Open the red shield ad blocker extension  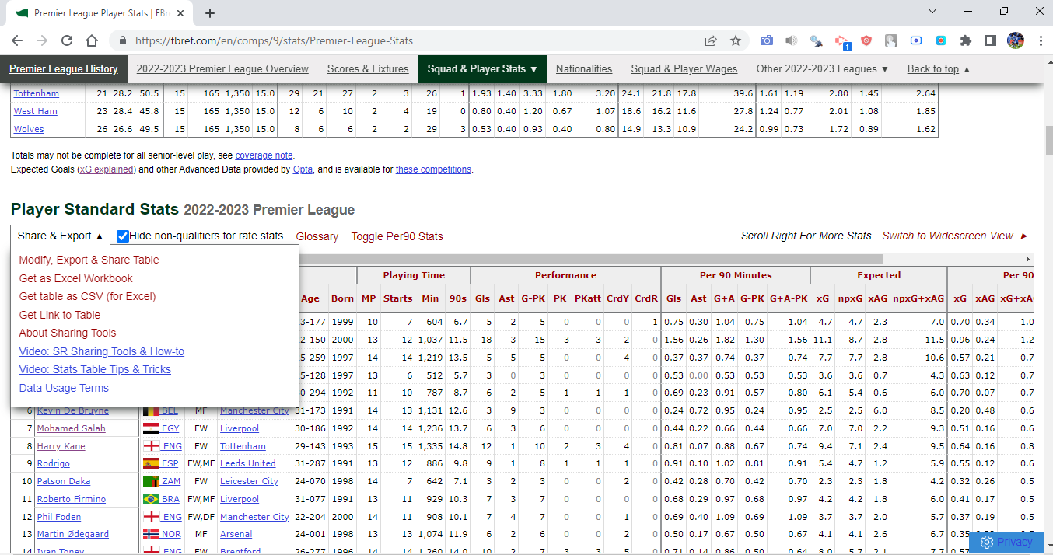tap(866, 40)
